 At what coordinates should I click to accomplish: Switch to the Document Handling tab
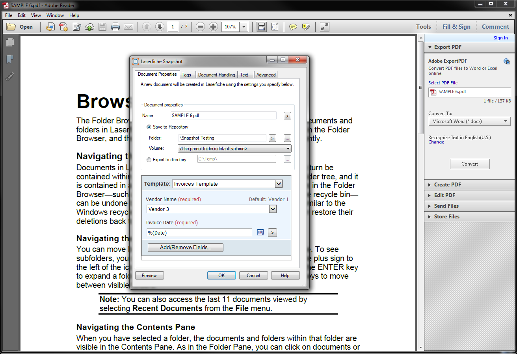(x=216, y=75)
